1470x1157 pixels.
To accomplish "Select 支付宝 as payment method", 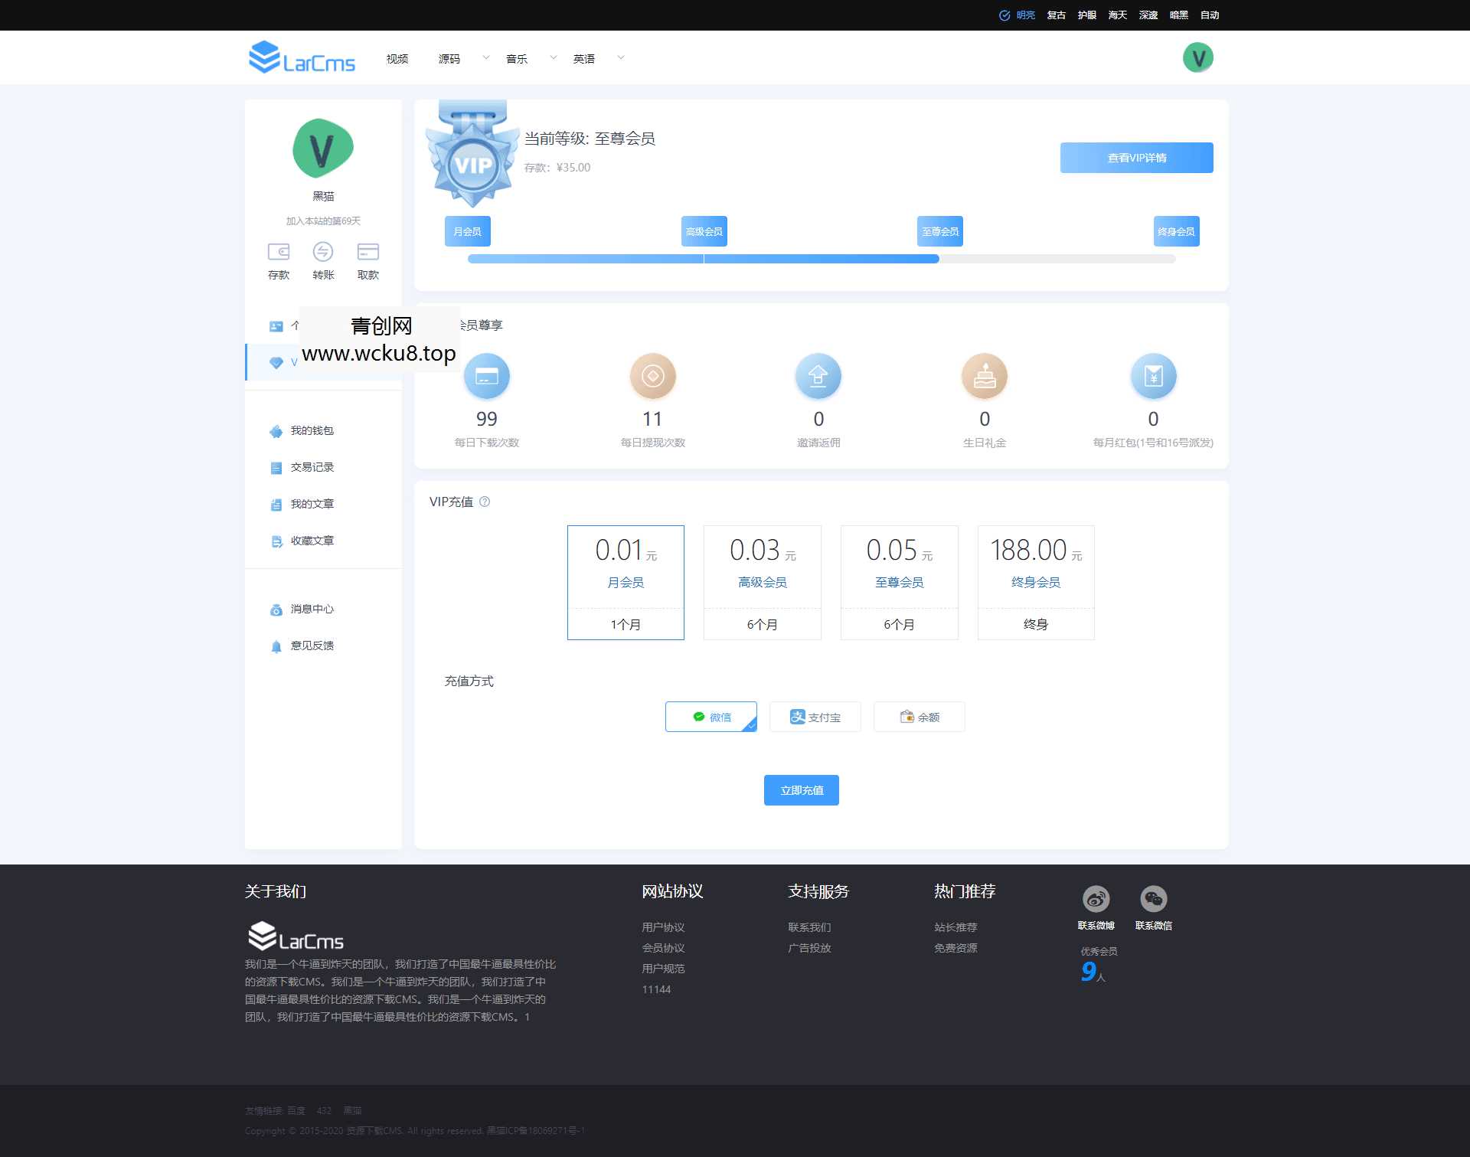I will pos(815,717).
